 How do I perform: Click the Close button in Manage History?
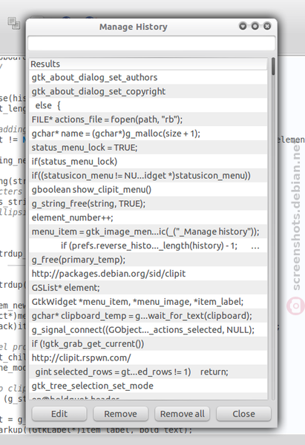[243, 414]
